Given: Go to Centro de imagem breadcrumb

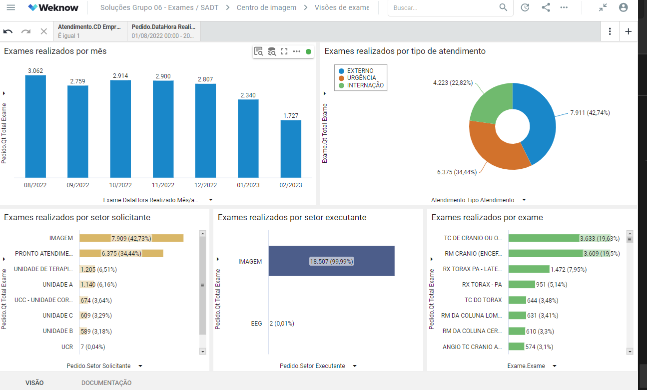Looking at the screenshot, I should coord(266,7).
